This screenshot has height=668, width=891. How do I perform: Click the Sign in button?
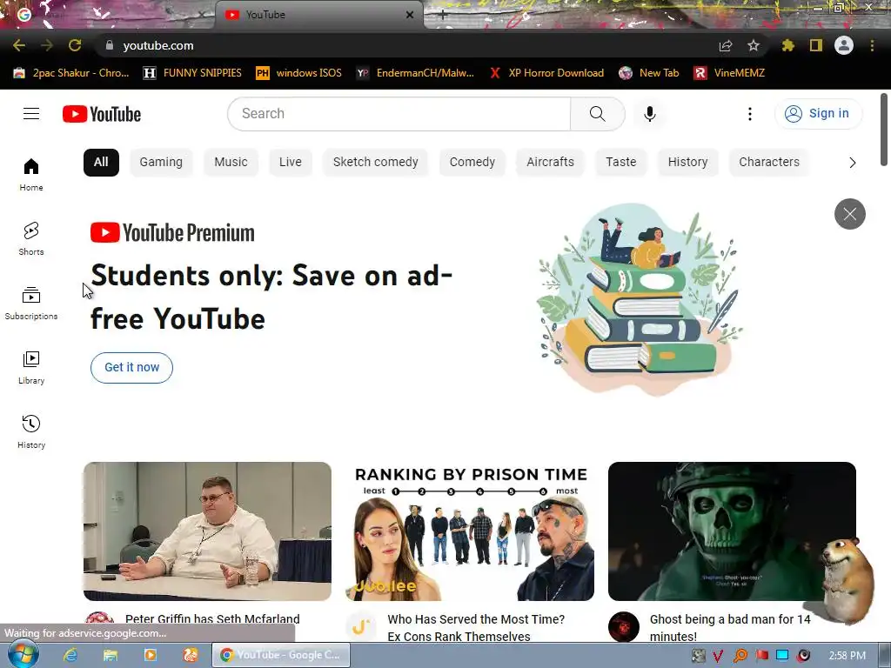[x=818, y=114]
